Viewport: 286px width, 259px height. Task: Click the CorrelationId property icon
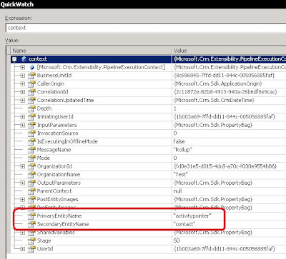(x=31, y=92)
